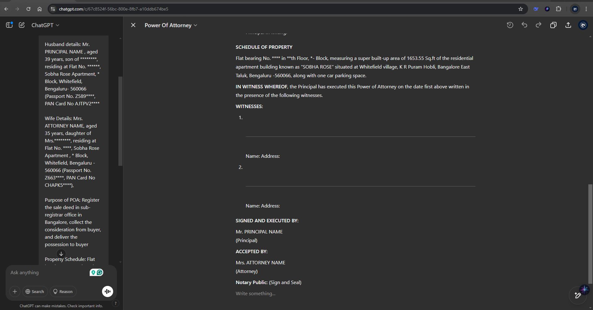
Task: Open the user profile avatar menu
Action: coord(583,25)
